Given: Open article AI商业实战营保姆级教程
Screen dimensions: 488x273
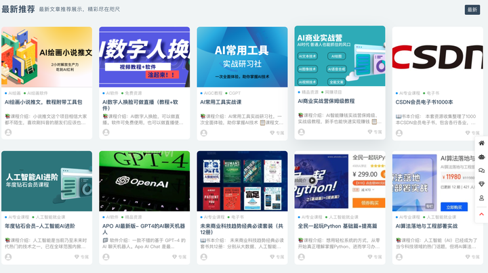Looking at the screenshot, I should click(x=326, y=101).
